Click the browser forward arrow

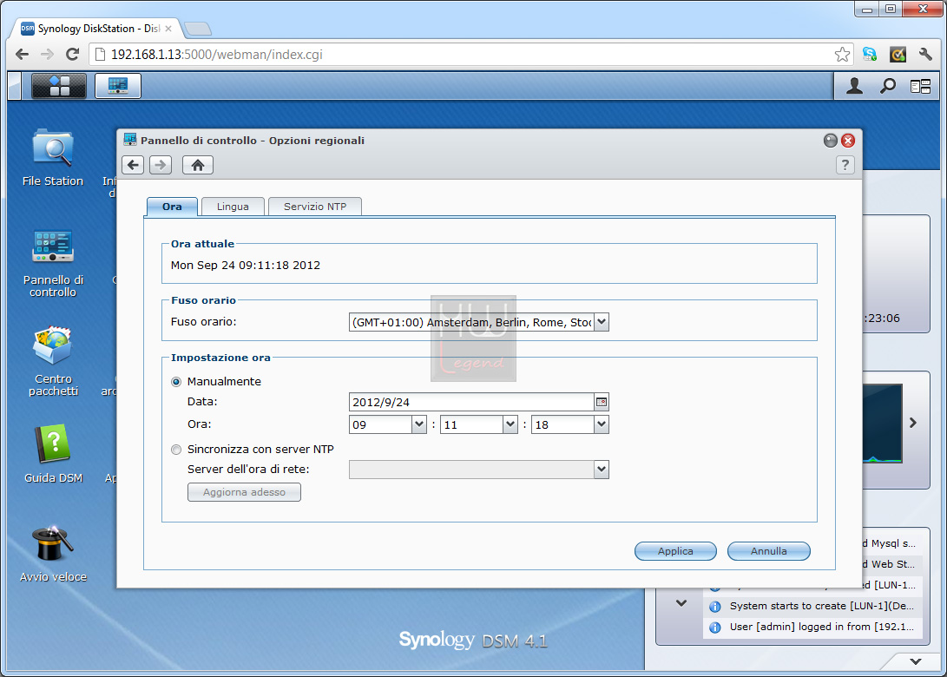pyautogui.click(x=47, y=55)
